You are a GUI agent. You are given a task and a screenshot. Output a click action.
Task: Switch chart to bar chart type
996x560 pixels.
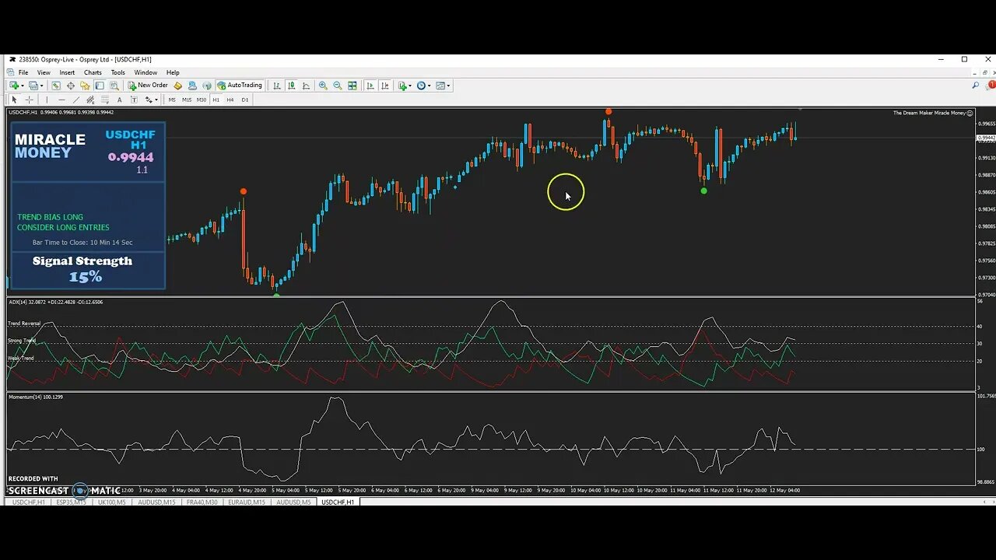276,86
